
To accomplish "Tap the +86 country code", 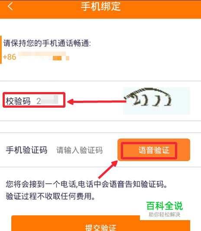I will point(10,57).
